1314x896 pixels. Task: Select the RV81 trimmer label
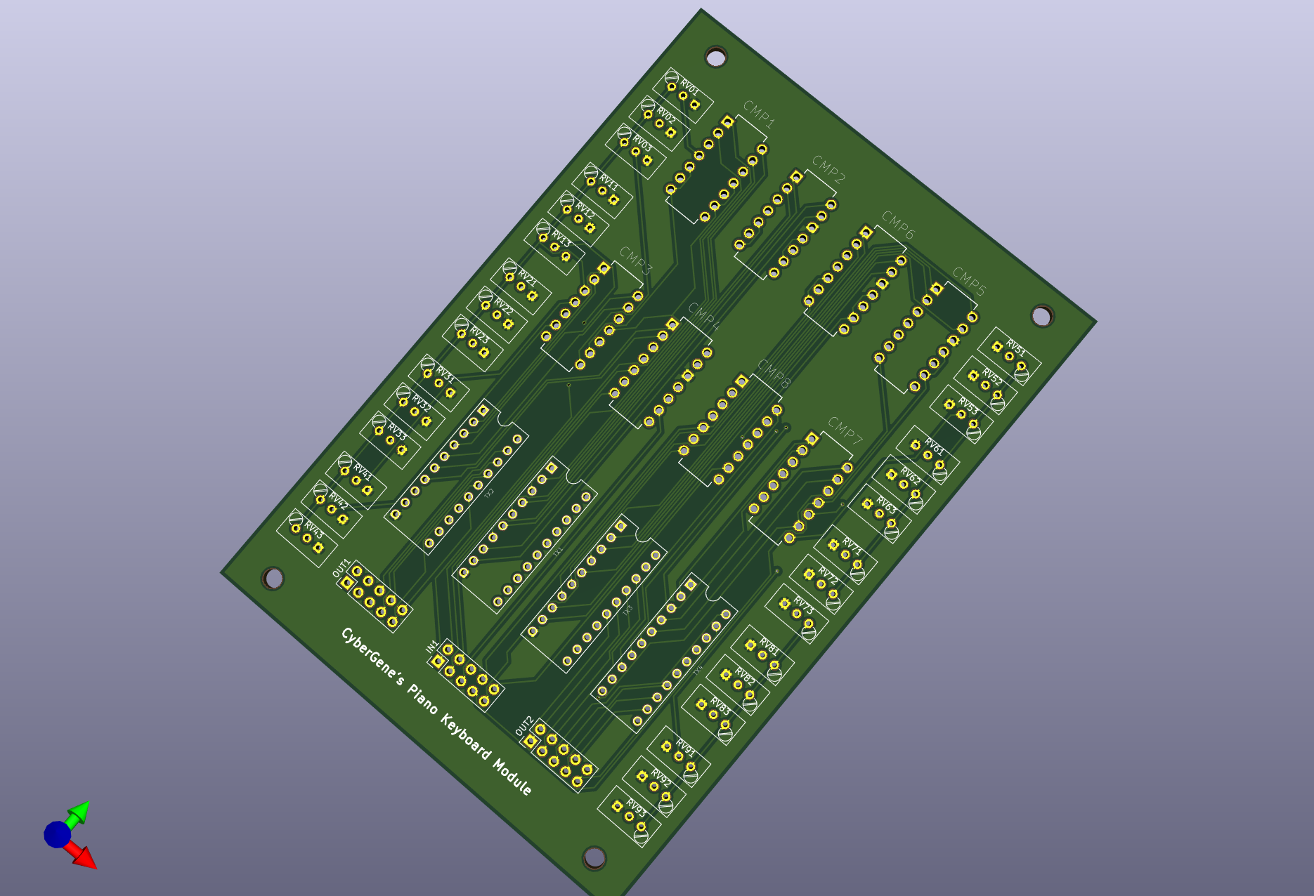click(769, 646)
